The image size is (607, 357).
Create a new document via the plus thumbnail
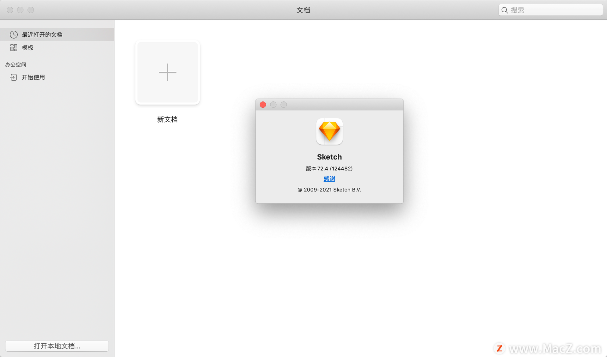click(168, 72)
